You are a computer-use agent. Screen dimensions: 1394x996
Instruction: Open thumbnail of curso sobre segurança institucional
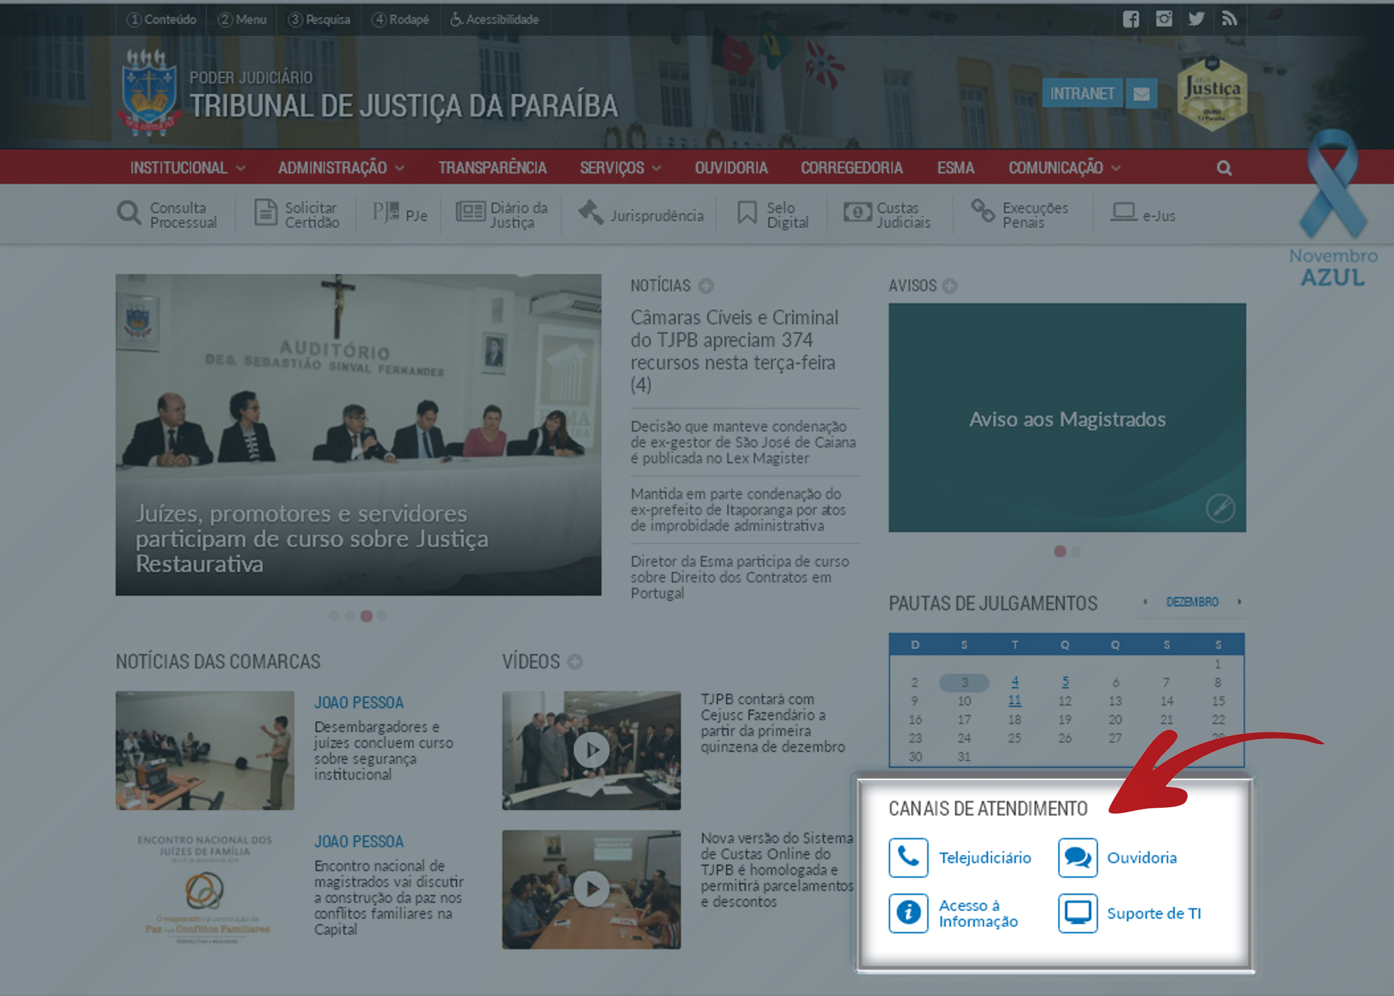(205, 750)
